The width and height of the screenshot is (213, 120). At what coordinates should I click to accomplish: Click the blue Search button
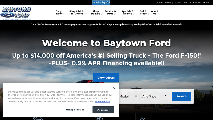coord(181,96)
